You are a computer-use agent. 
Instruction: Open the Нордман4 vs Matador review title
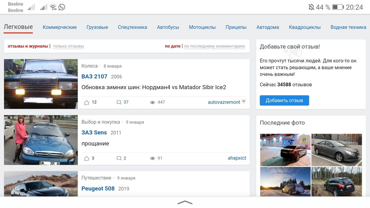tap(154, 87)
